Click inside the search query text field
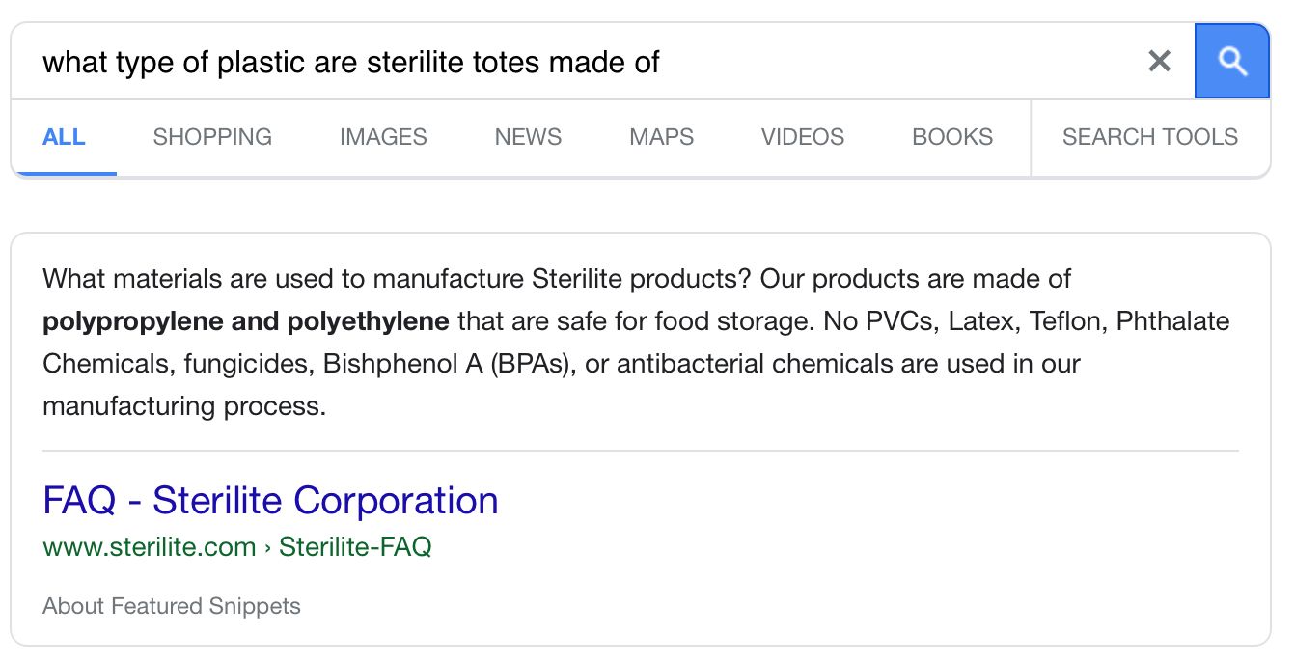This screenshot has width=1295, height=663. 579,62
